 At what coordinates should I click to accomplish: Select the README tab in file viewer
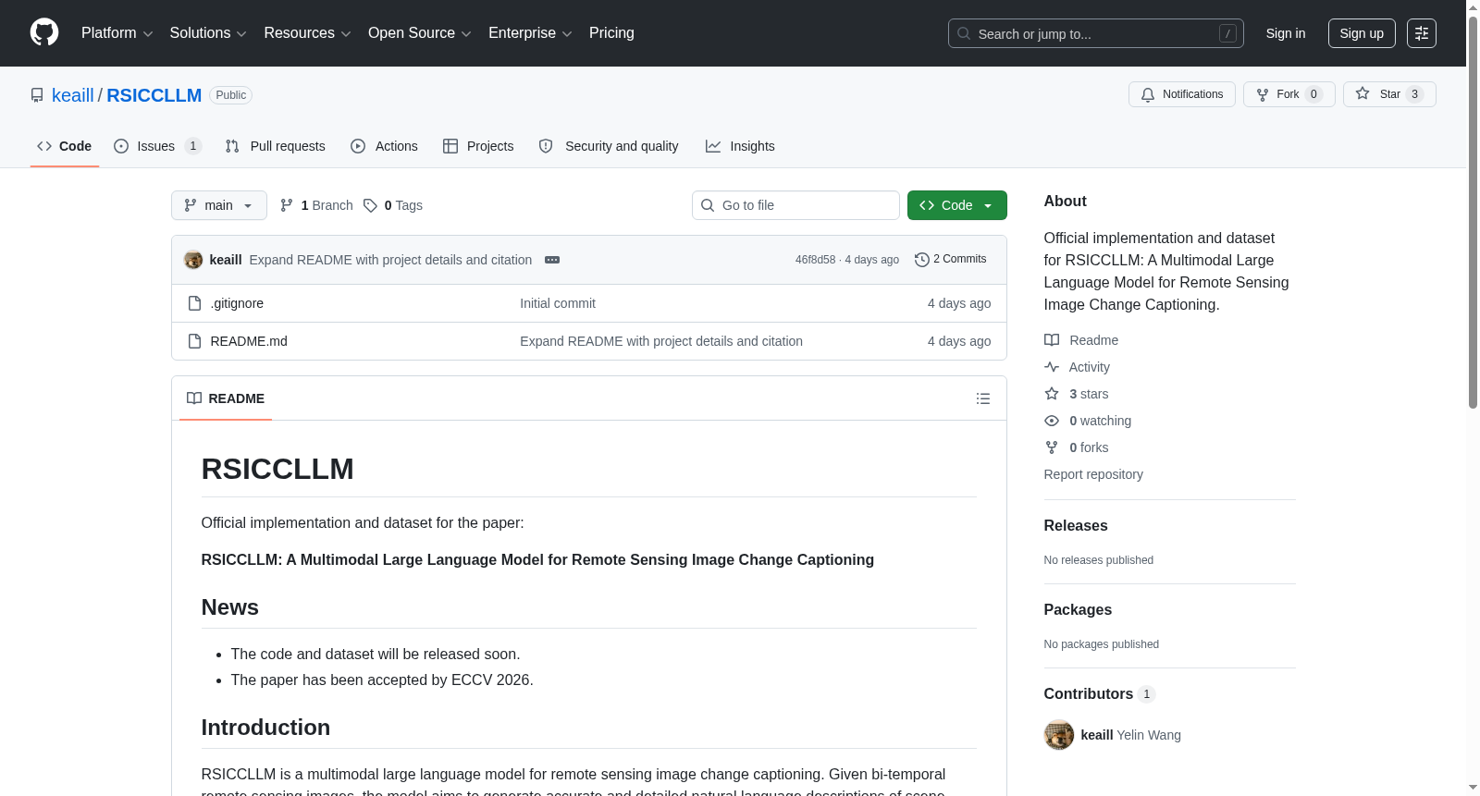226,398
